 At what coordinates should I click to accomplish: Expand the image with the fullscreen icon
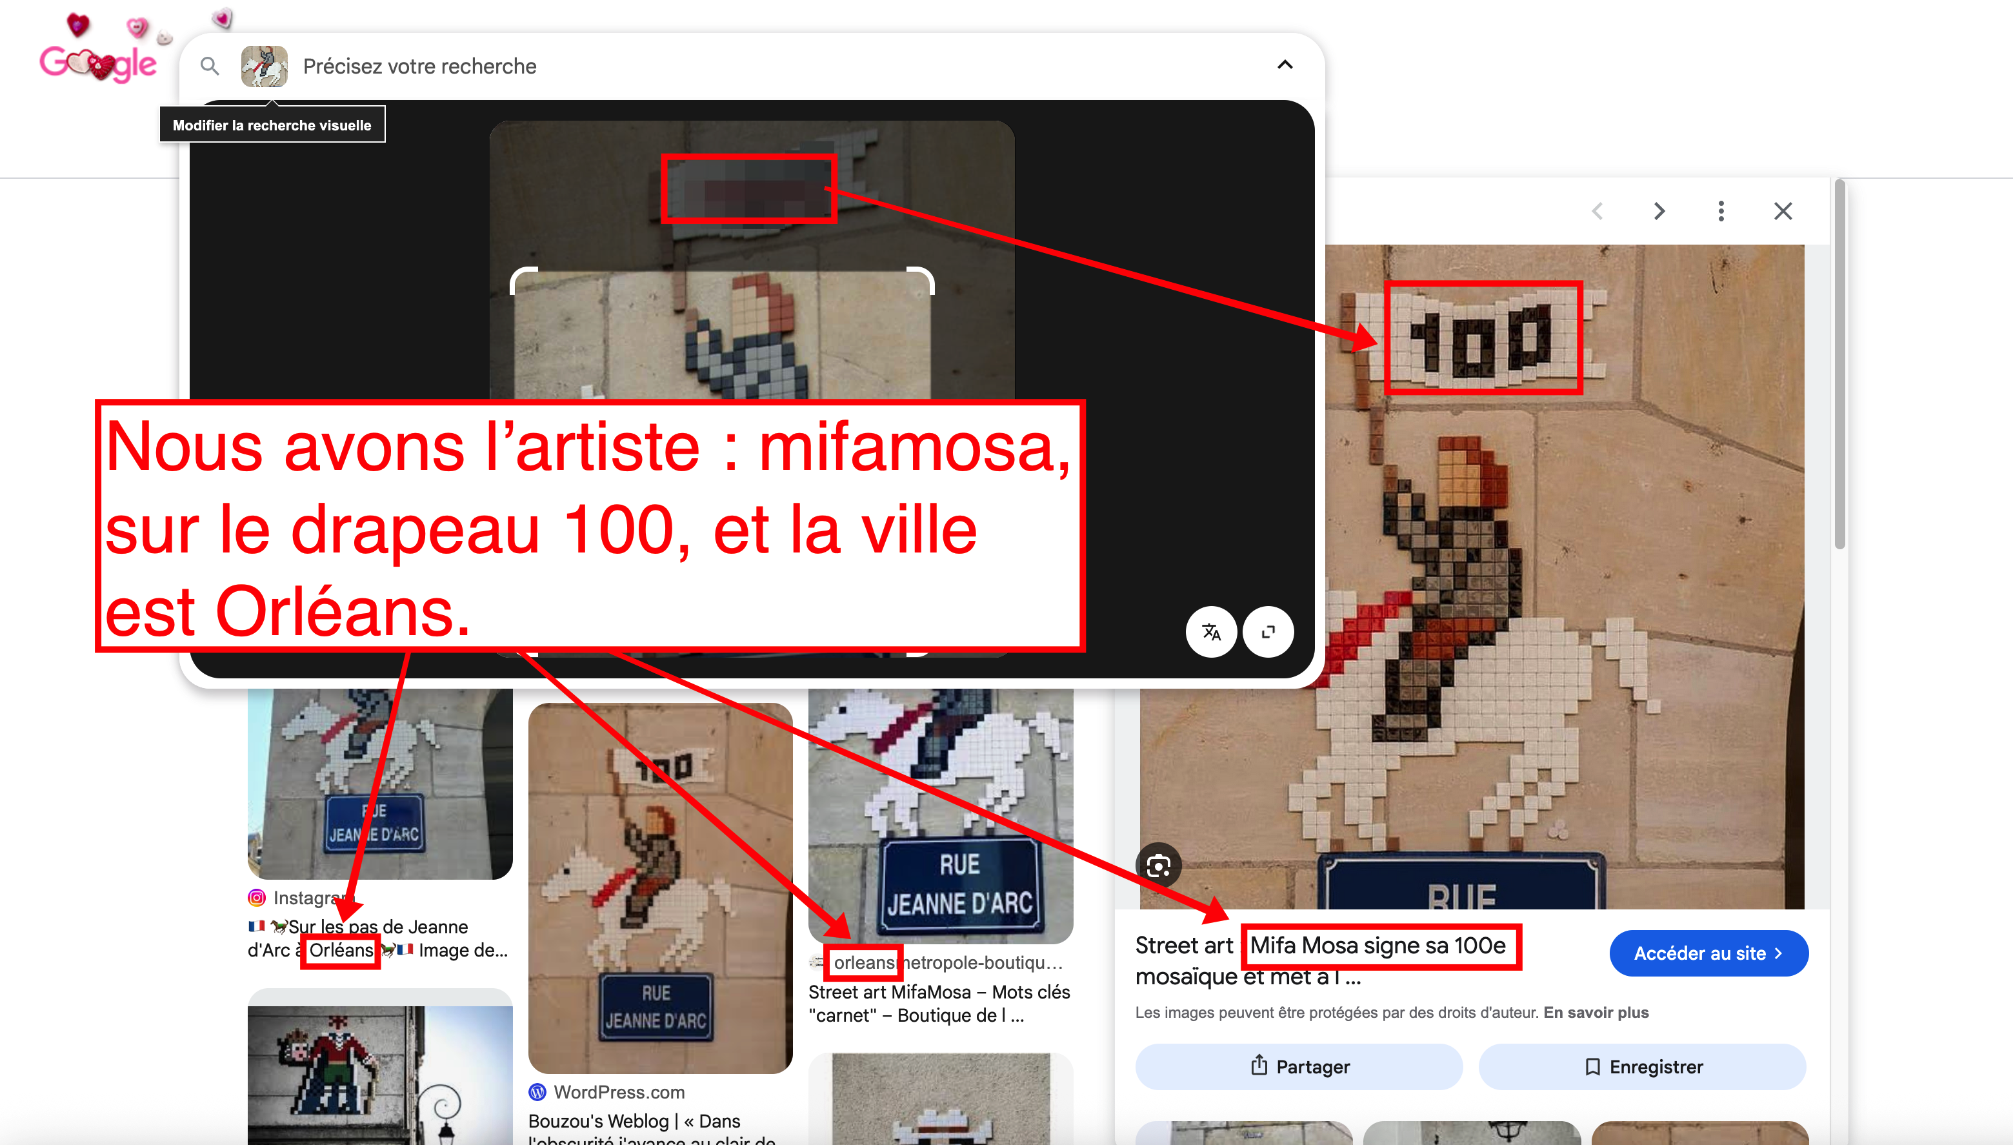pyautogui.click(x=1268, y=633)
